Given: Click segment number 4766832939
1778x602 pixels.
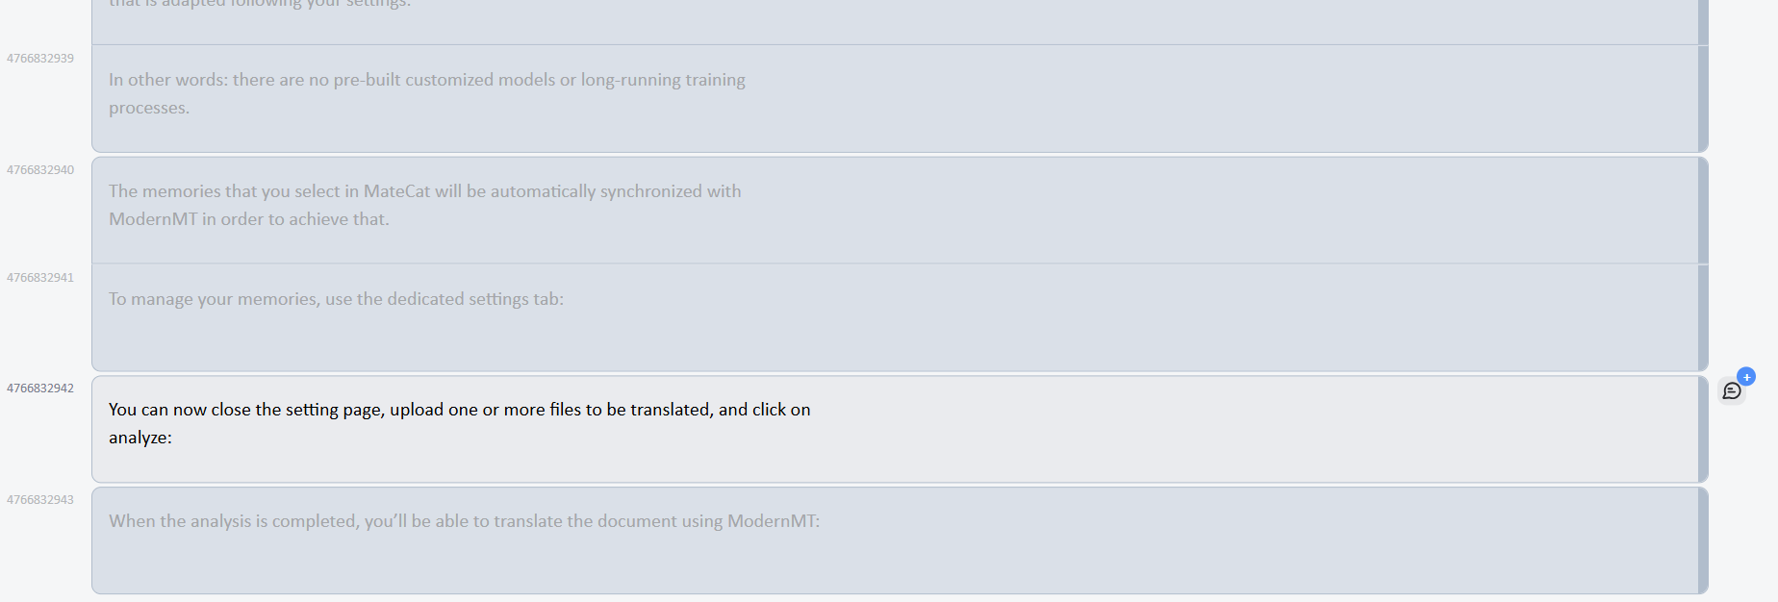Looking at the screenshot, I should 40,59.
